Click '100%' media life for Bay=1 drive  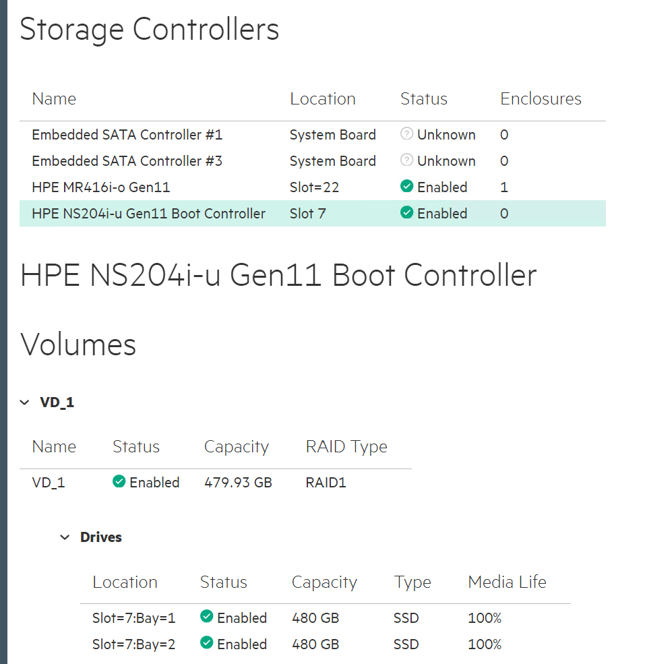[485, 618]
